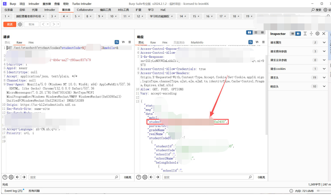This screenshot has height=195, width=331.
Task: Switch Inspector to the first layout icon
Action: click(292, 34)
